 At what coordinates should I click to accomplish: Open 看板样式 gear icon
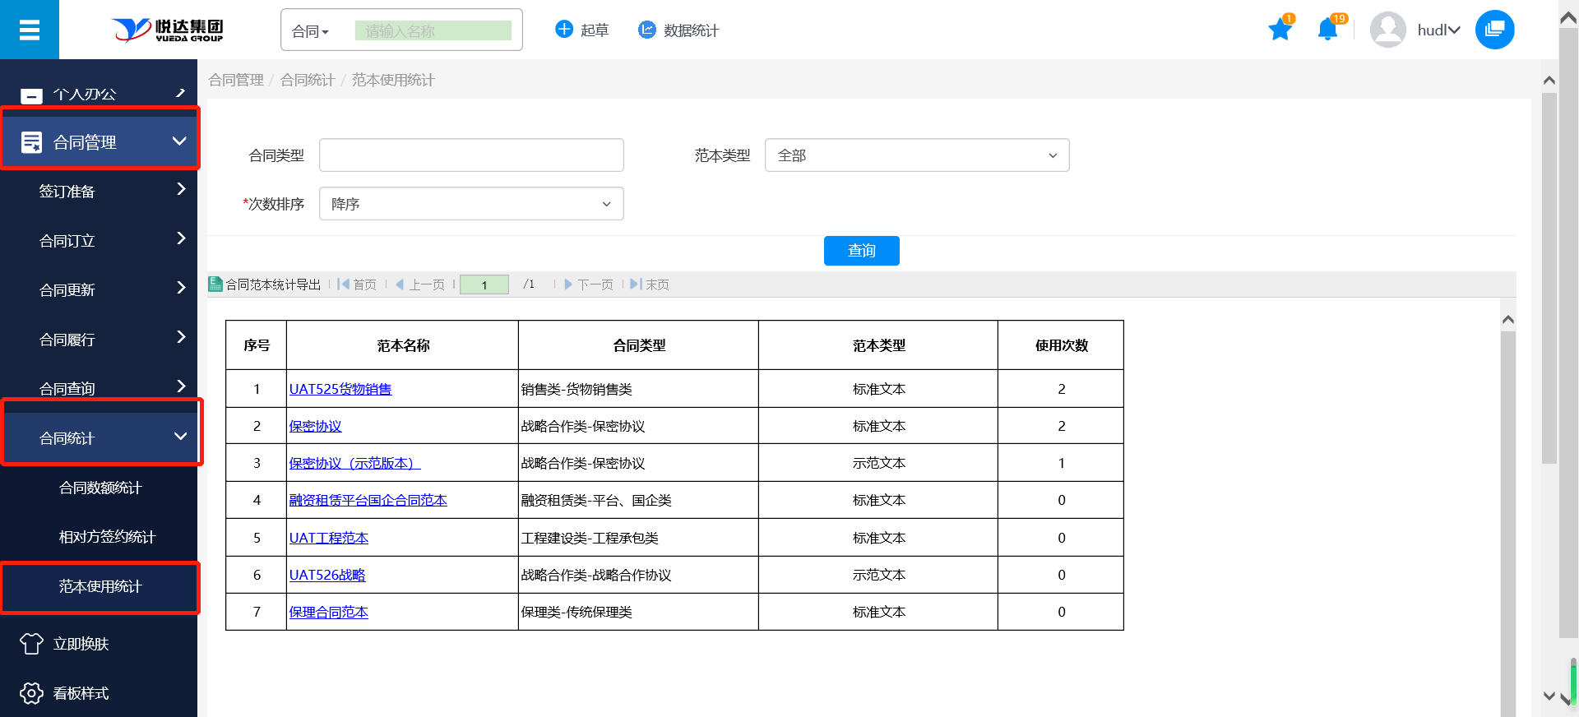pyautogui.click(x=31, y=693)
